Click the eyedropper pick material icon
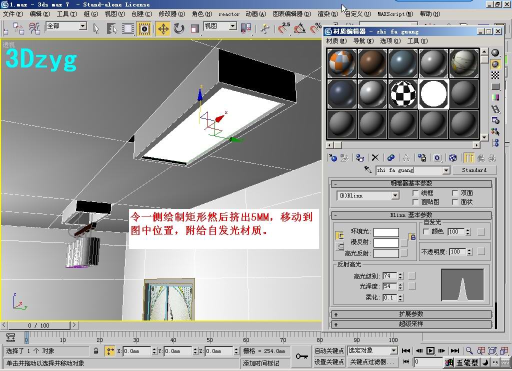This screenshot has width=512, height=371. pyautogui.click(x=367, y=170)
